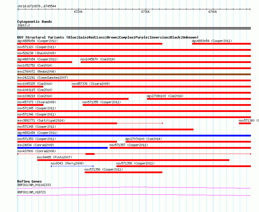Viewport: 259px width, 212px height.
Task: Select nsv571346 (Cooper2011) label
Action: 37,114
